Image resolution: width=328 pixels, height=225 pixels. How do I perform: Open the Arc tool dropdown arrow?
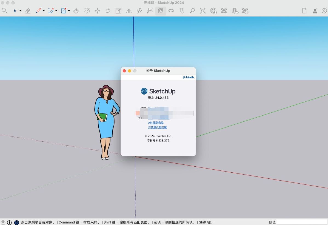[56, 11]
